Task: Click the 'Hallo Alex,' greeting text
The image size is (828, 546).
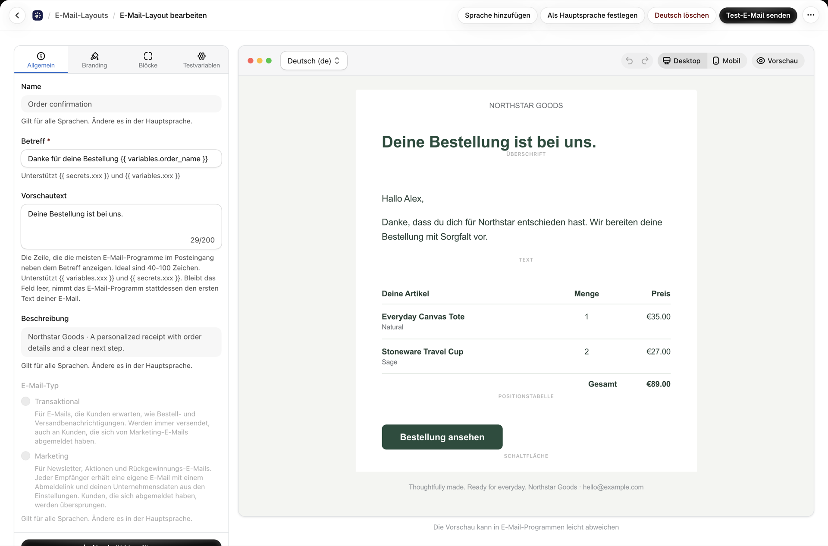Action: click(402, 199)
